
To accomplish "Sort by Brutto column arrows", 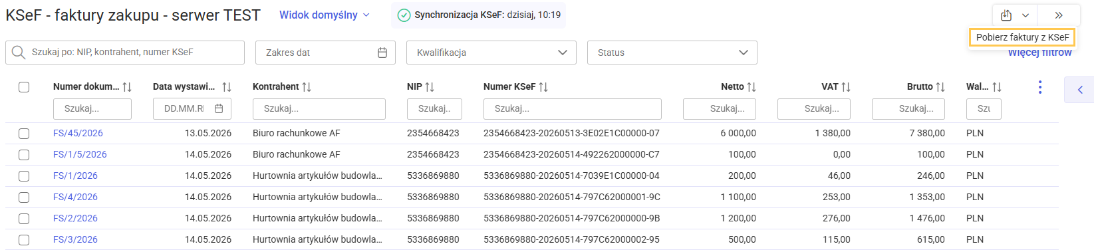I will pyautogui.click(x=940, y=87).
